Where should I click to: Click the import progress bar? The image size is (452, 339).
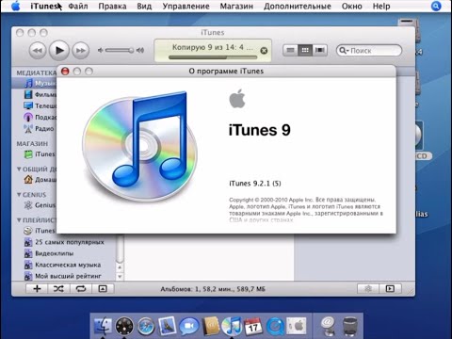(213, 57)
